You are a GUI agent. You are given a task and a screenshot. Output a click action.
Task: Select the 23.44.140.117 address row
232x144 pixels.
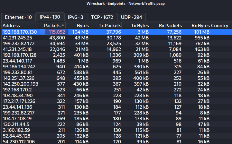coord(117,61)
